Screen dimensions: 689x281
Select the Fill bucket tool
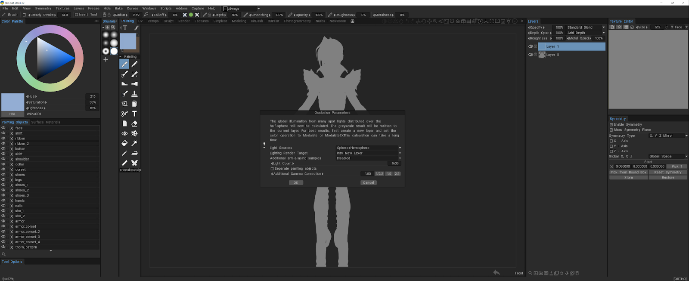[124, 143]
